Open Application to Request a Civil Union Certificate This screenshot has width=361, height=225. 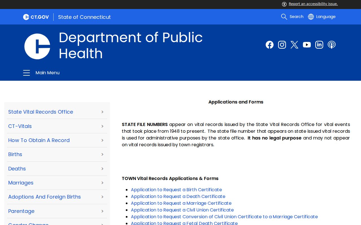pos(182,210)
